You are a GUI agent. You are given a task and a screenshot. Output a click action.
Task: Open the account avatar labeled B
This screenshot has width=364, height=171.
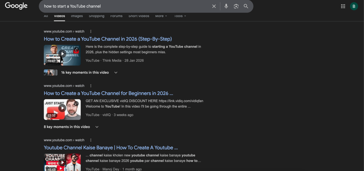click(354, 6)
